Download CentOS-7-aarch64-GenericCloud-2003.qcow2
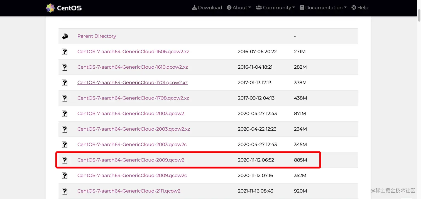Viewport: 421px width, 199px height. coord(131,113)
